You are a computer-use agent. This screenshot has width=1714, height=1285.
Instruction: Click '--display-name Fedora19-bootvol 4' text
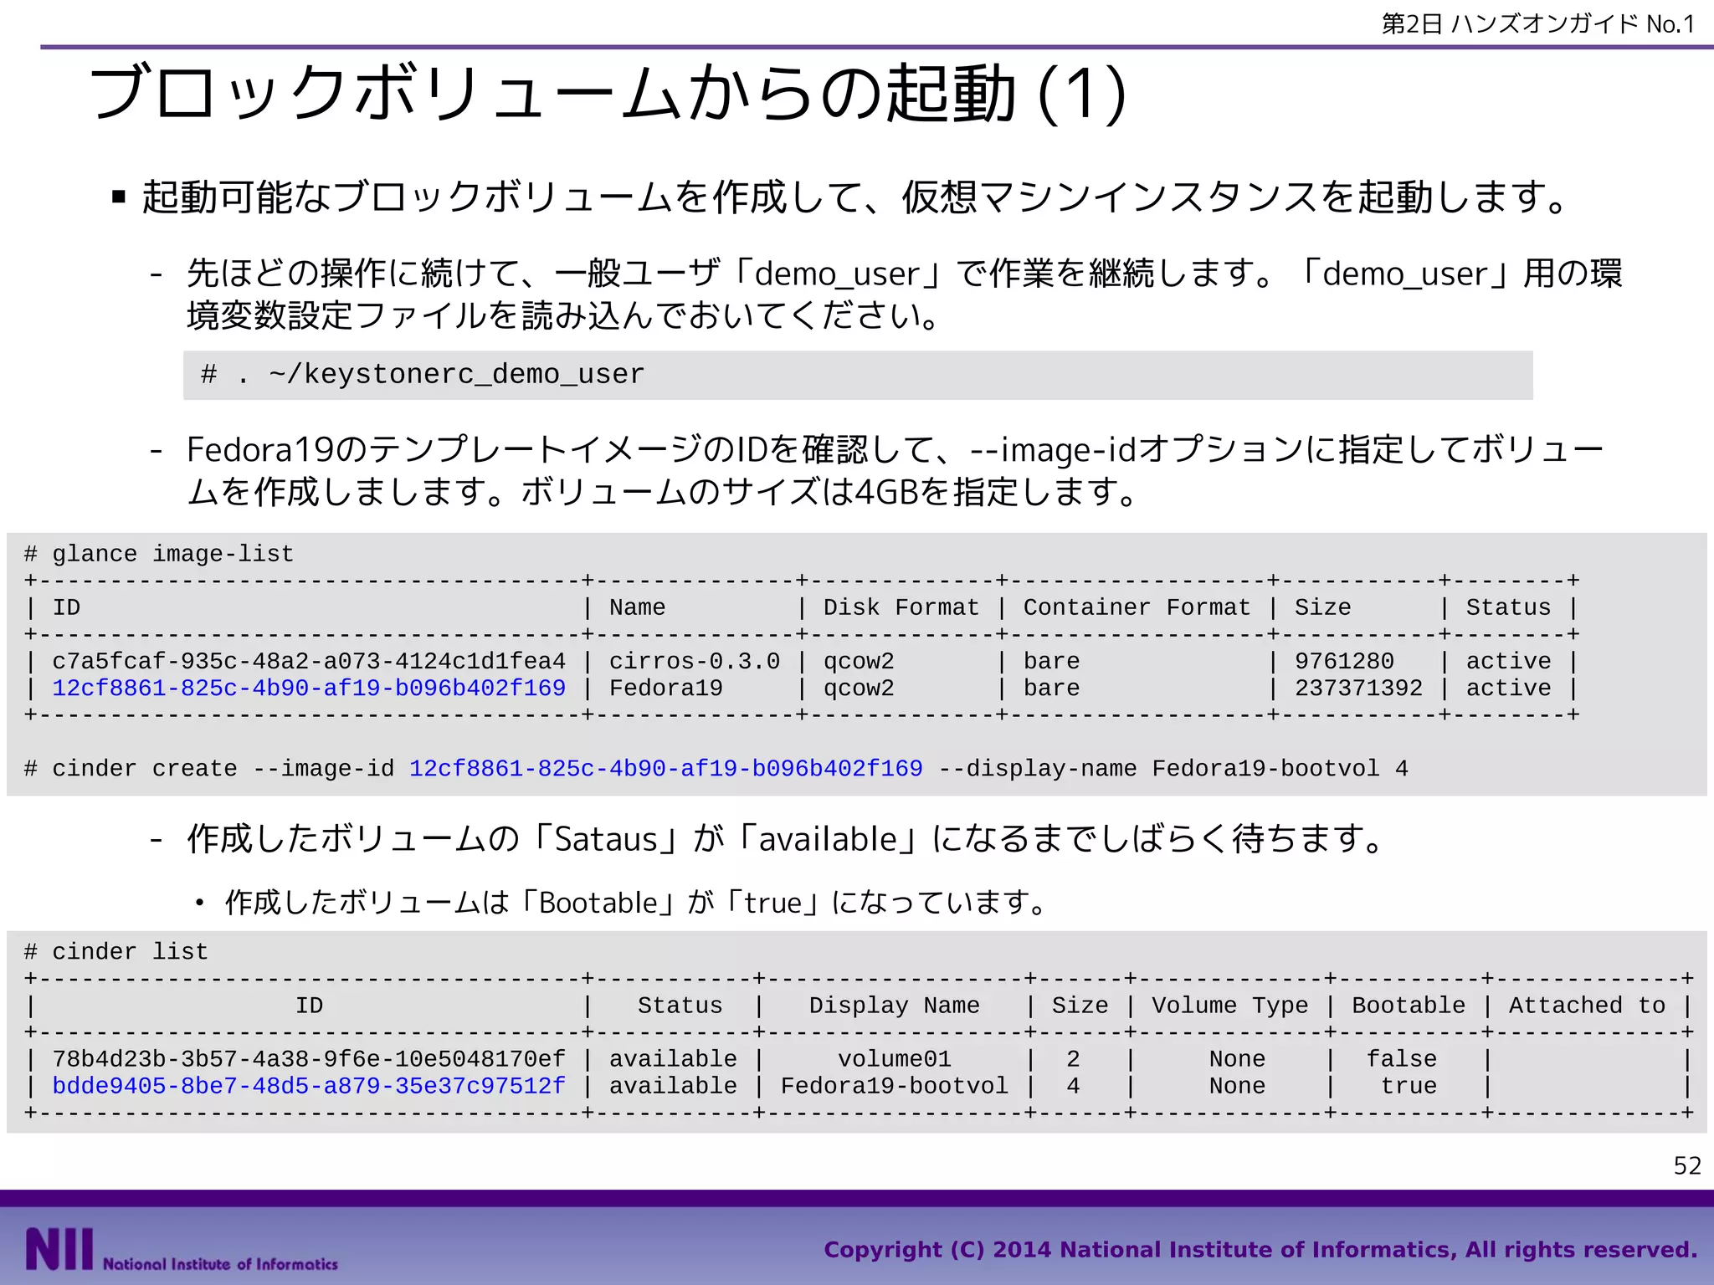point(1173,768)
